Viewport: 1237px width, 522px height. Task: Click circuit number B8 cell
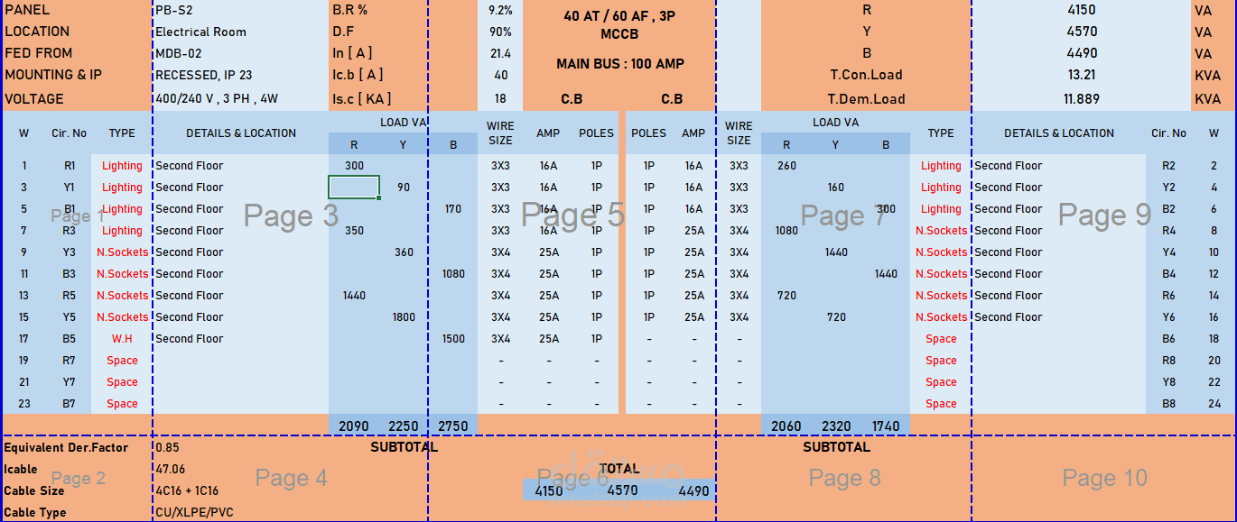(x=1168, y=403)
